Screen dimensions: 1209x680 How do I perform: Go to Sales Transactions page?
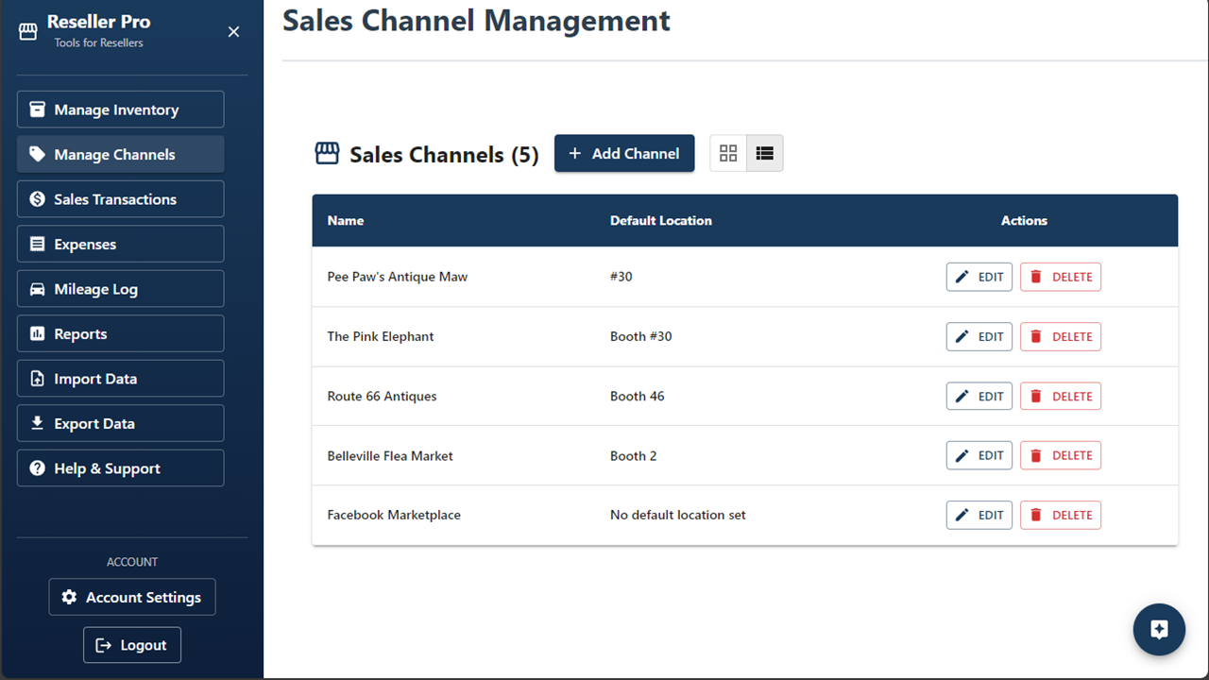(x=120, y=199)
